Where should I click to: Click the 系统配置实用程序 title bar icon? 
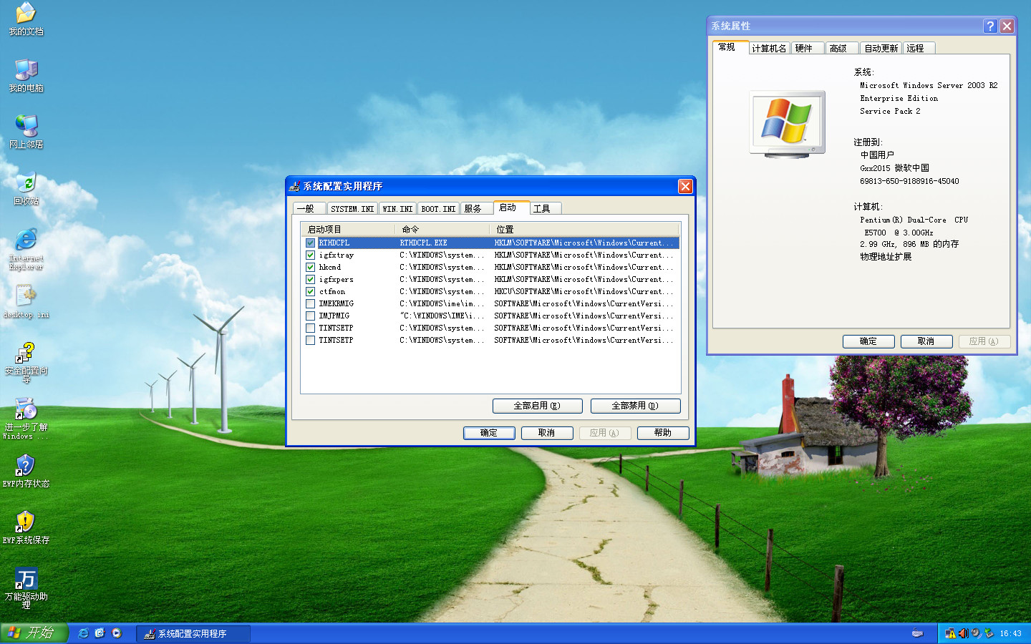pyautogui.click(x=294, y=186)
